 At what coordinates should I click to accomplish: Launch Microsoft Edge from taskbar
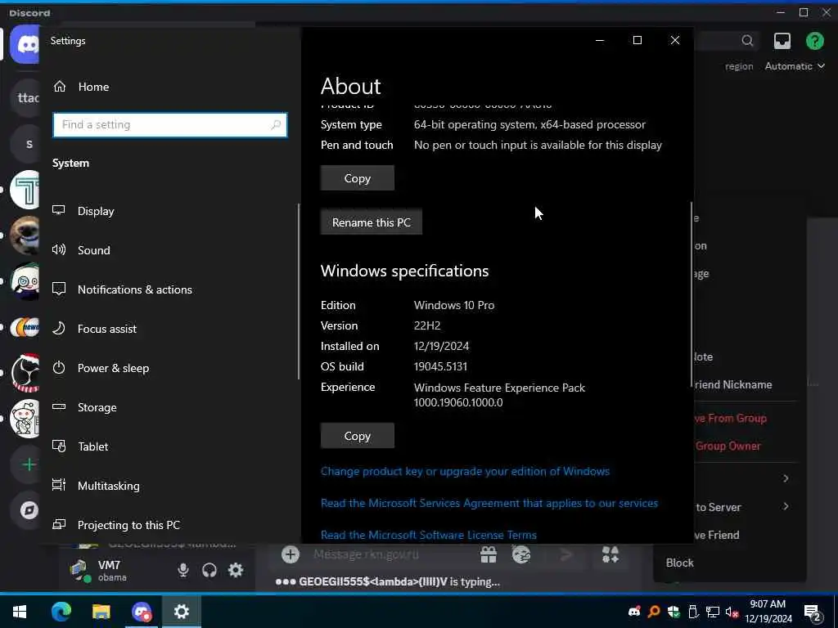(x=61, y=612)
